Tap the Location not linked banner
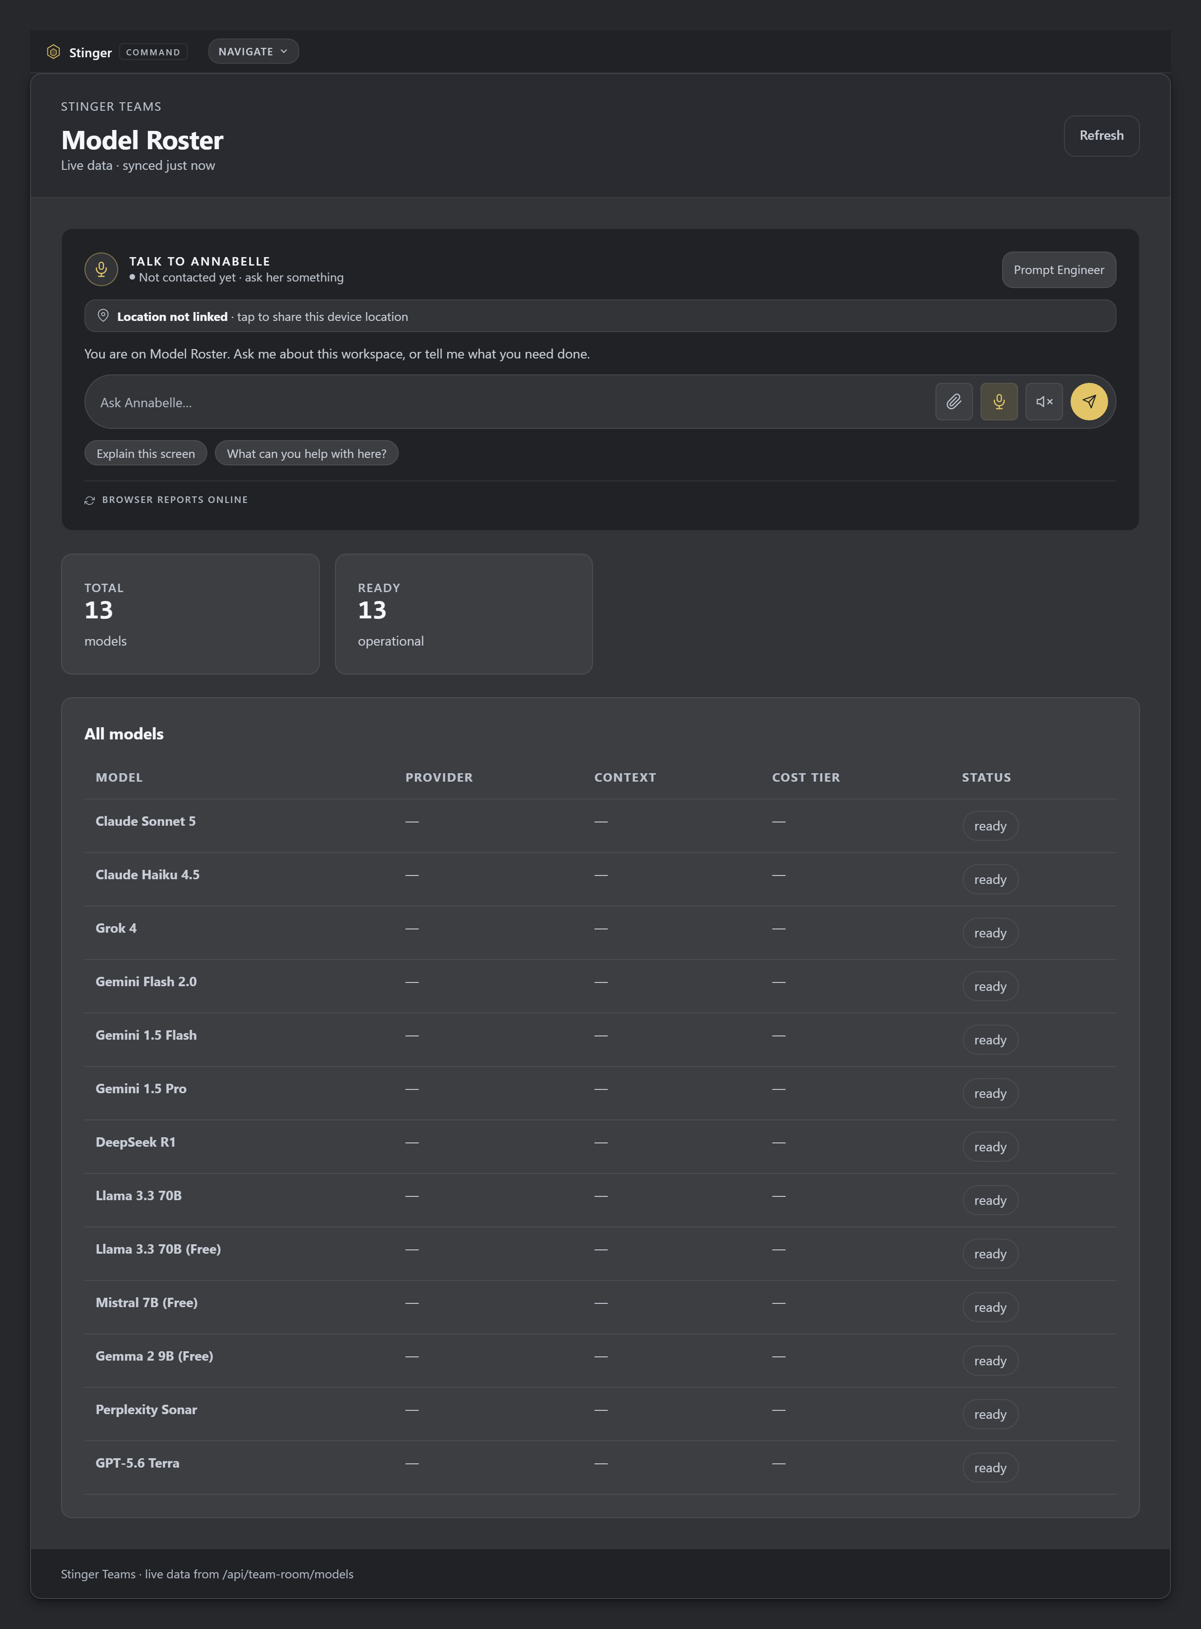This screenshot has height=1629, width=1201. coord(600,316)
